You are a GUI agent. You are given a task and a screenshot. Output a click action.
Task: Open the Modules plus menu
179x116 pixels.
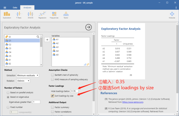(172, 15)
